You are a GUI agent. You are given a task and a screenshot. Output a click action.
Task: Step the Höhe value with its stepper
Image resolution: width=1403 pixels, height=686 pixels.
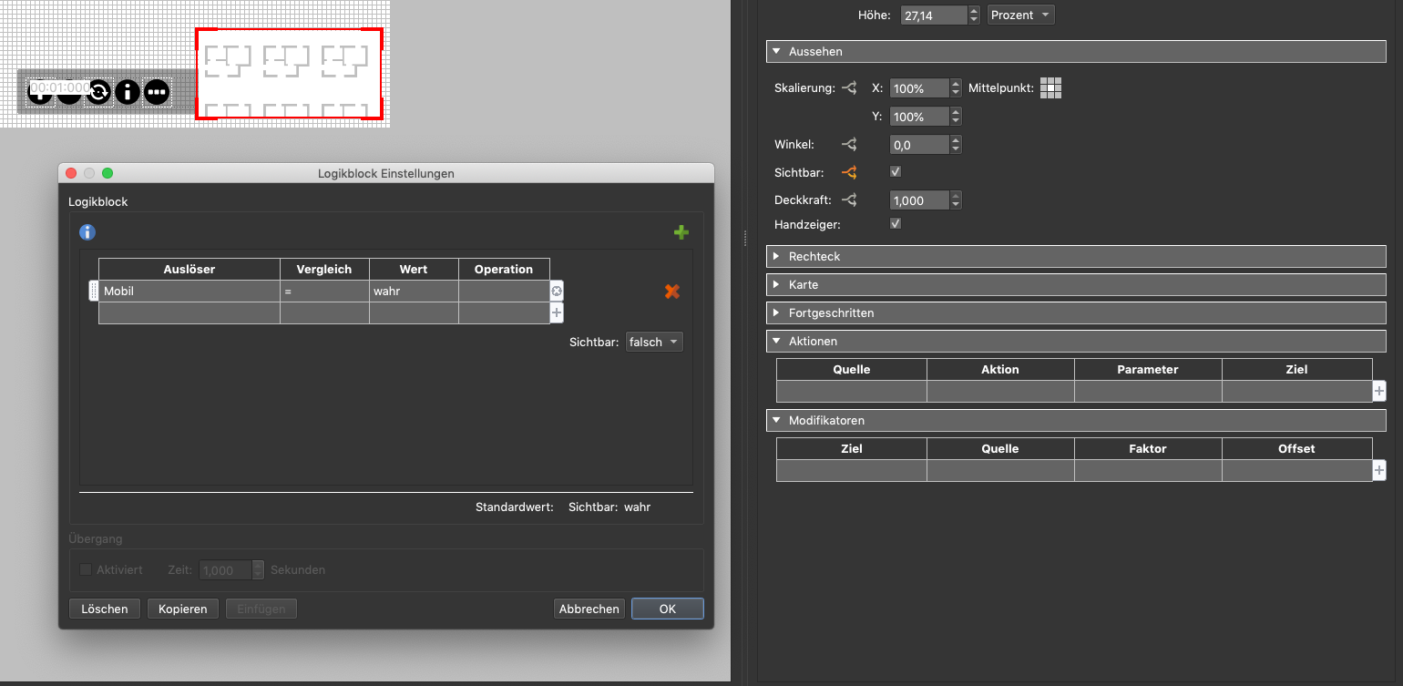point(974,15)
